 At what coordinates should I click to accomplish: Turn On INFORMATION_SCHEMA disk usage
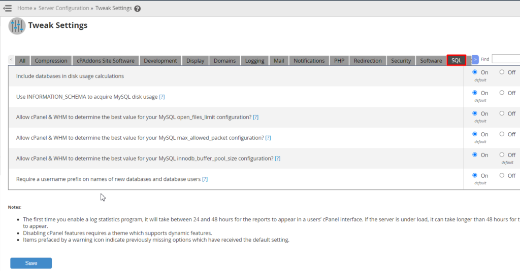click(x=475, y=93)
